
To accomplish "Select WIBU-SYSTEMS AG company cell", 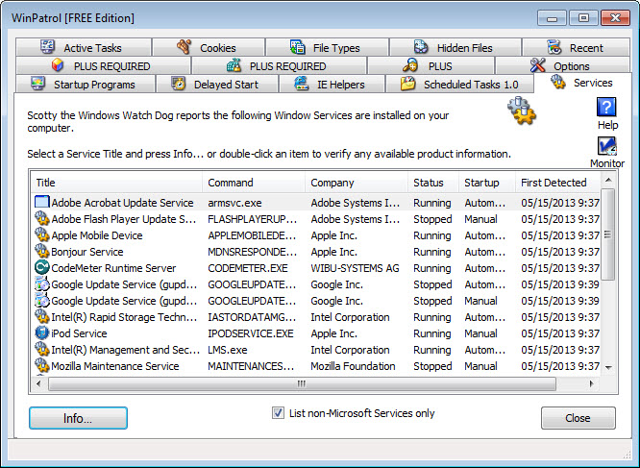I will [x=355, y=268].
